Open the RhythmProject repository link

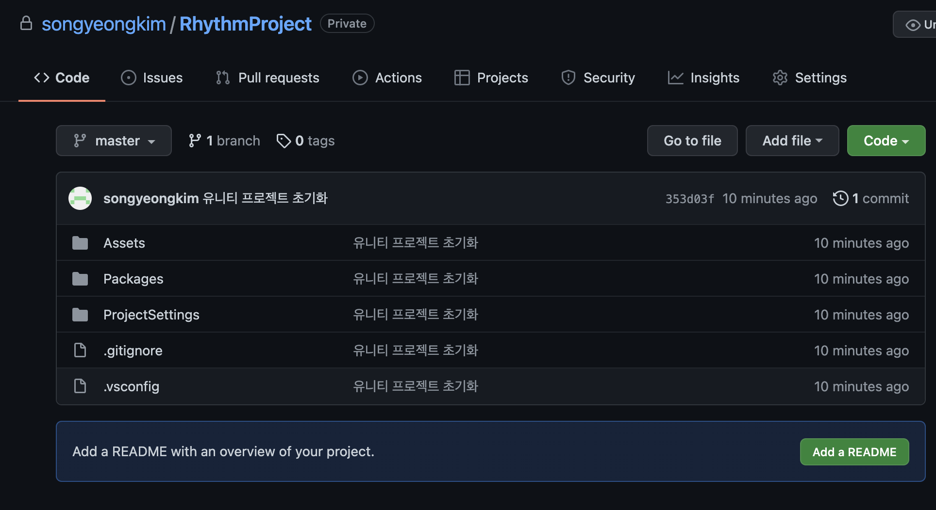(x=245, y=24)
